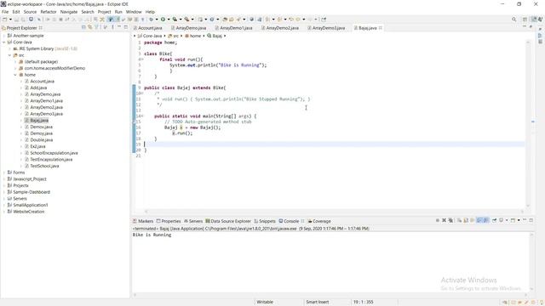Click the Run (green play) toolbar icon
Screen dimensions: 545x306
tap(163, 20)
